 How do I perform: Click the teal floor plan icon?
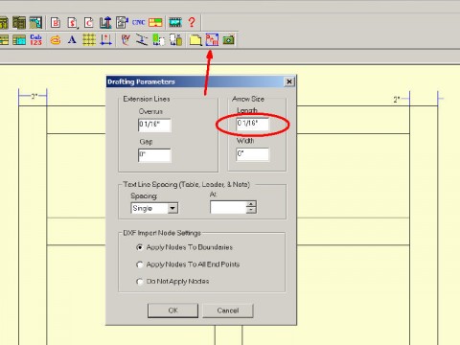point(35,22)
